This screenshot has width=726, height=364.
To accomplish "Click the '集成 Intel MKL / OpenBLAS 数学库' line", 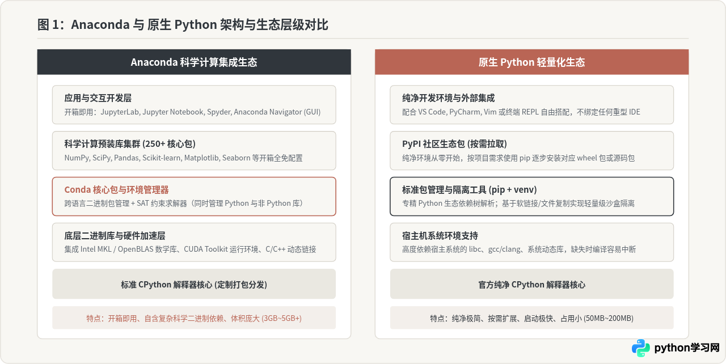I will pyautogui.click(x=191, y=249).
